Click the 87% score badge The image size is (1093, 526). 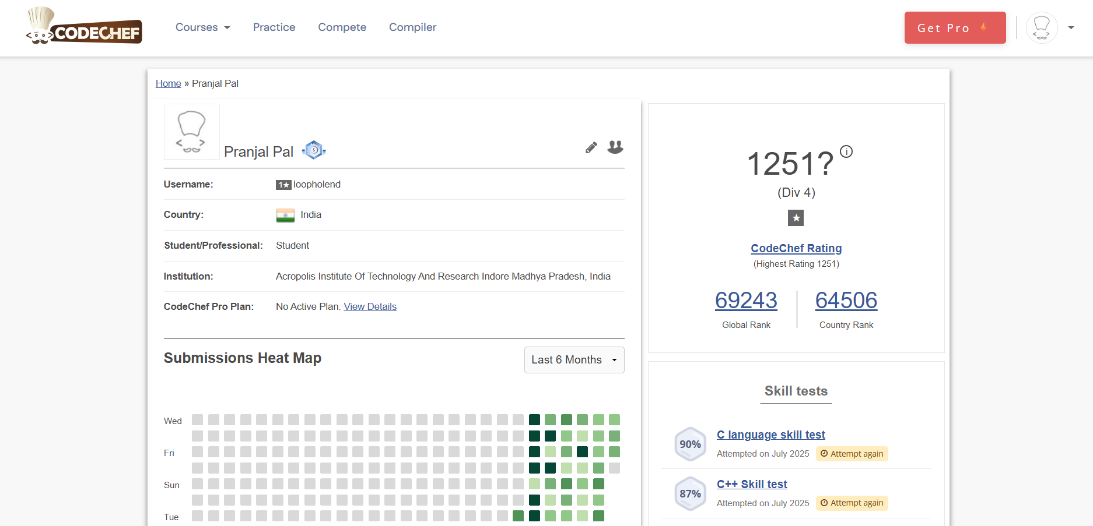pyautogui.click(x=691, y=493)
